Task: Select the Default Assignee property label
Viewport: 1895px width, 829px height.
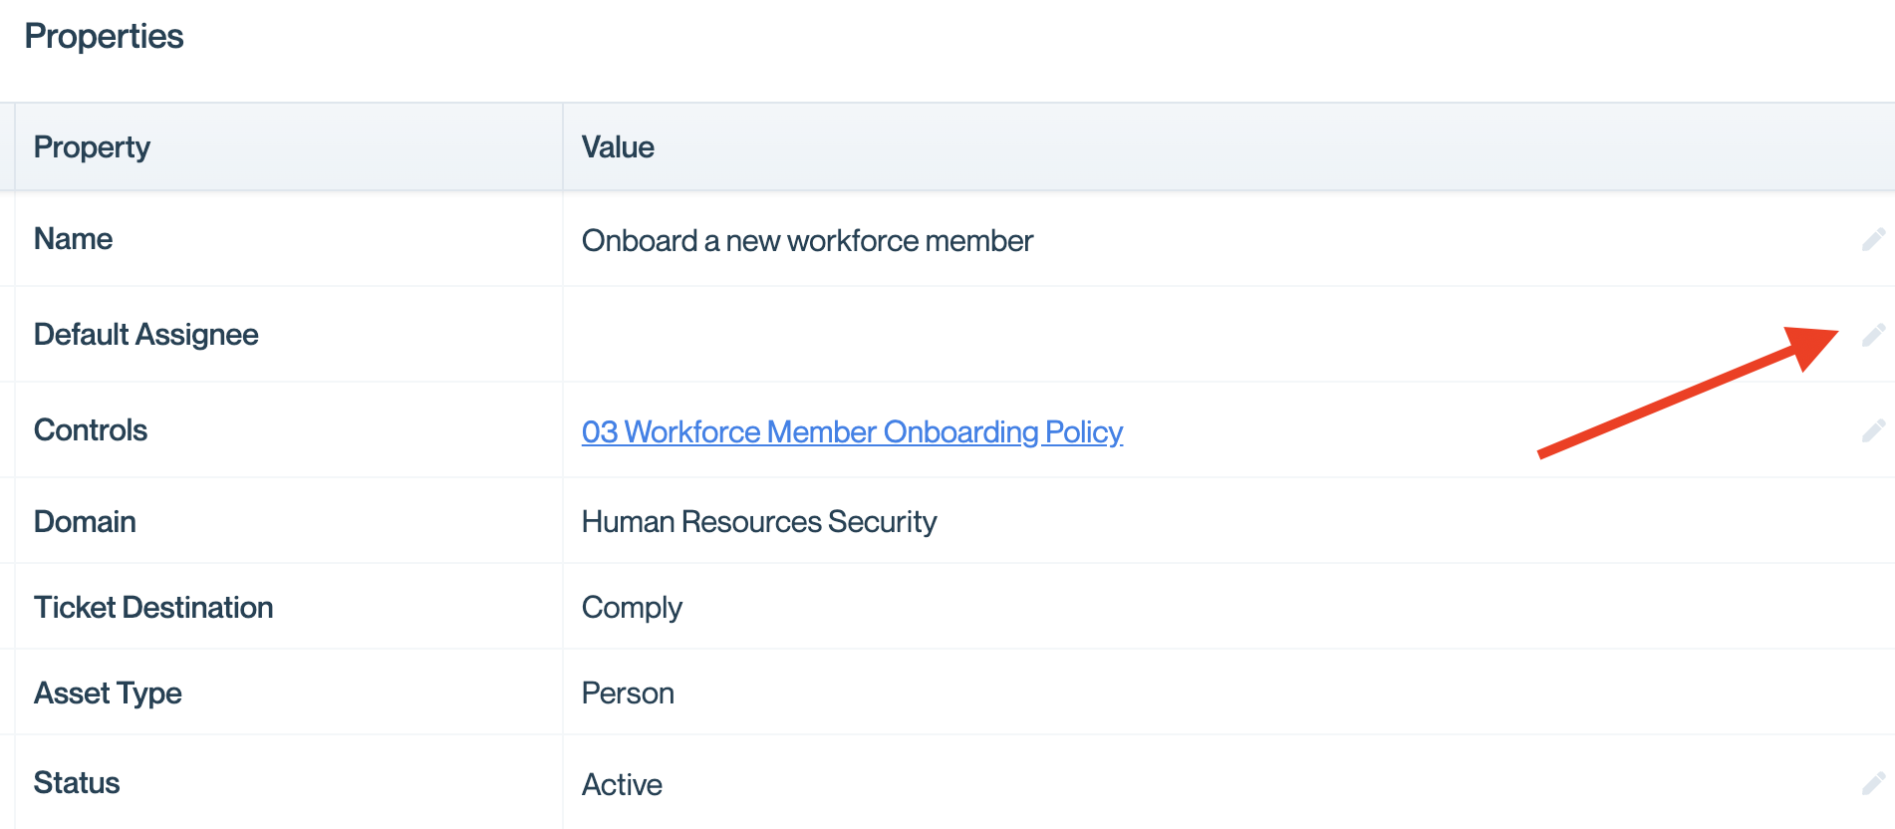Action: tap(146, 335)
